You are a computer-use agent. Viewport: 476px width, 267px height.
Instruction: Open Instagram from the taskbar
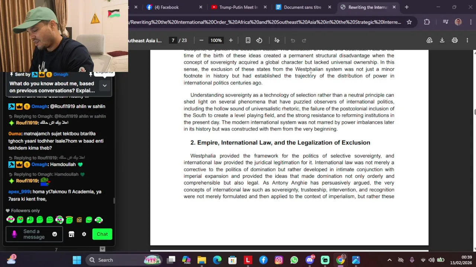pos(279,260)
